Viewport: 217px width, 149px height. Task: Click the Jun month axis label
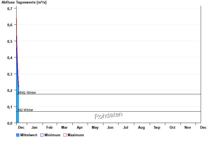pyautogui.click(x=110, y=128)
